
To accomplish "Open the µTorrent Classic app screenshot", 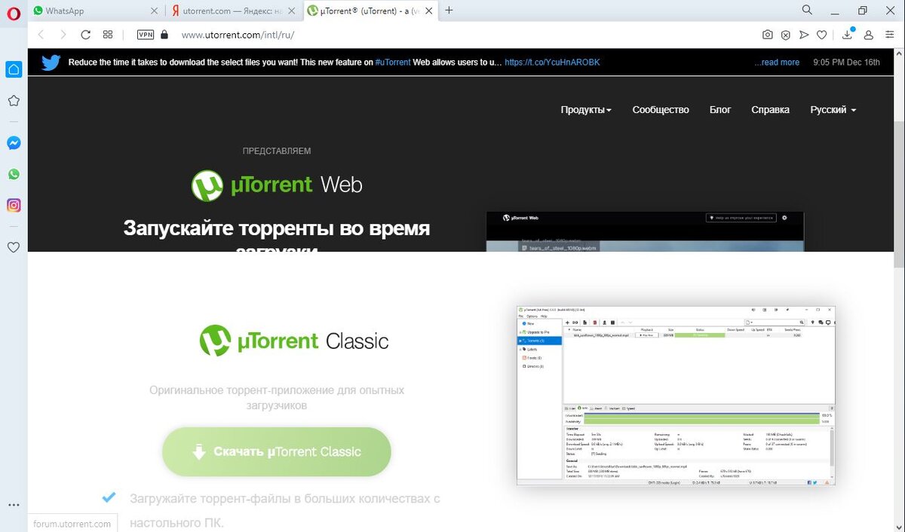I will coord(676,396).
